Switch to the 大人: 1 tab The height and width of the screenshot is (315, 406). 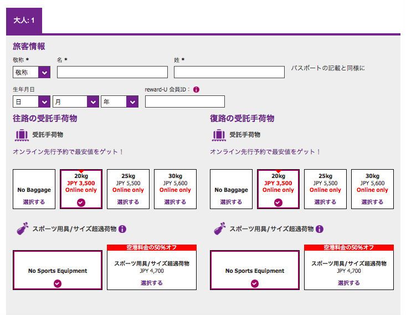click(24, 21)
